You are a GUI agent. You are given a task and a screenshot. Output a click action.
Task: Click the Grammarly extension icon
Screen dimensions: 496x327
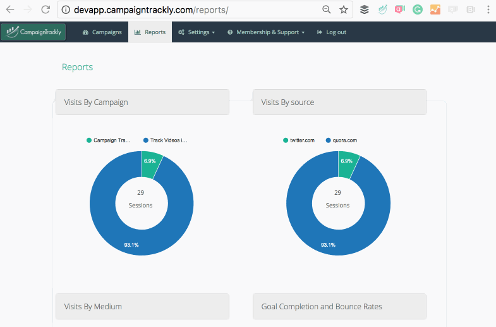coord(418,9)
